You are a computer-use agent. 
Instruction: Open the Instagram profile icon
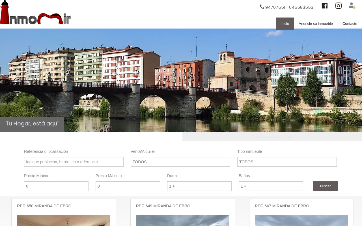339,6
